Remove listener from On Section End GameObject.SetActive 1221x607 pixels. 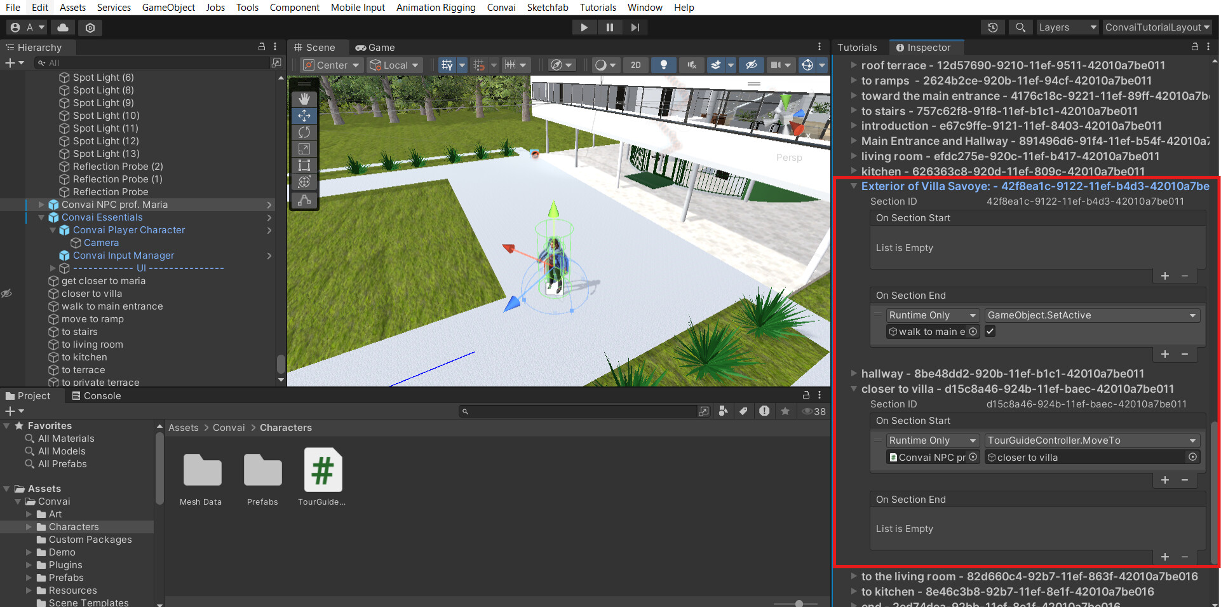click(x=1185, y=354)
